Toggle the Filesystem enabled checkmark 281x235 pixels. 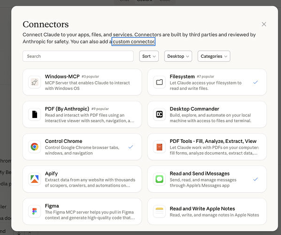click(x=255, y=82)
